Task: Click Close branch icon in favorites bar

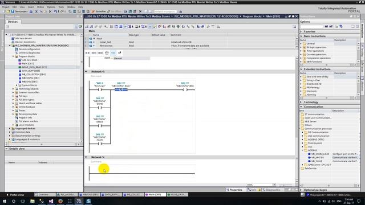Action: [120, 53]
